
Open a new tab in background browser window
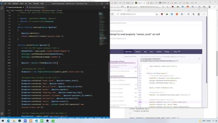coord(196,3)
